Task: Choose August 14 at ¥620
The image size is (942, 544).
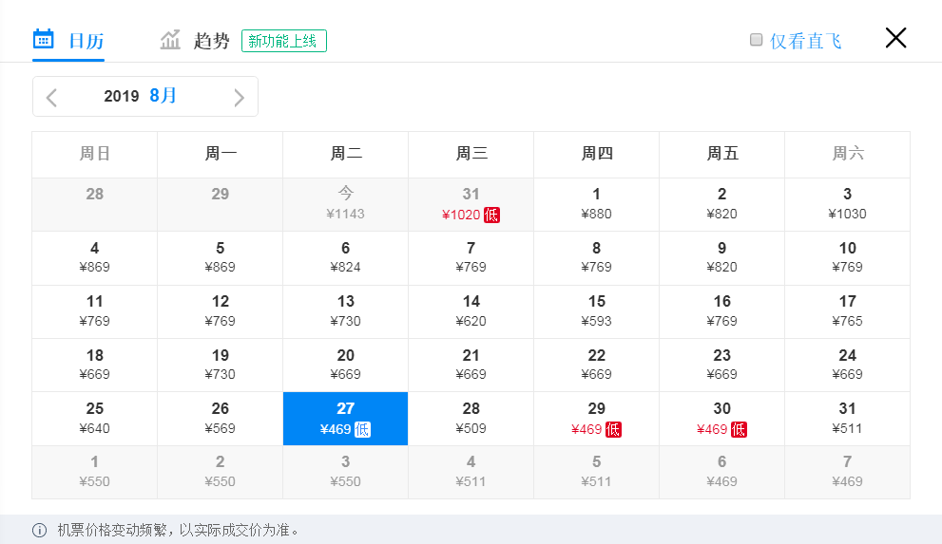Action: [471, 312]
